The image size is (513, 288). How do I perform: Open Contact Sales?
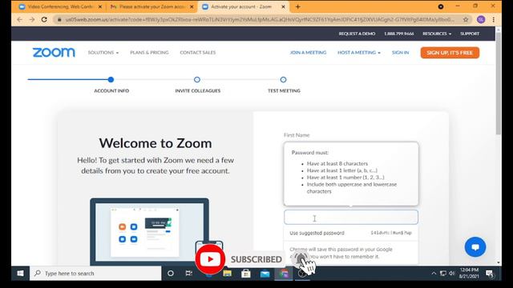tap(198, 53)
